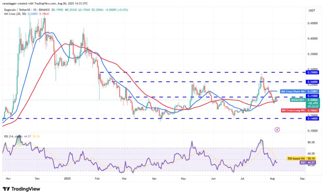The width and height of the screenshot is (324, 196).
Task: Select the MA Cross:Short MA flag label
Action: (x=294, y=91)
